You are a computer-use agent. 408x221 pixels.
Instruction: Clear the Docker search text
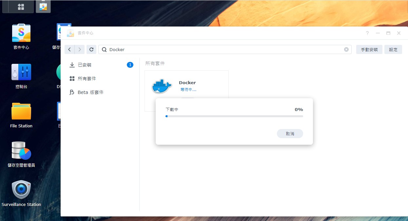346,49
